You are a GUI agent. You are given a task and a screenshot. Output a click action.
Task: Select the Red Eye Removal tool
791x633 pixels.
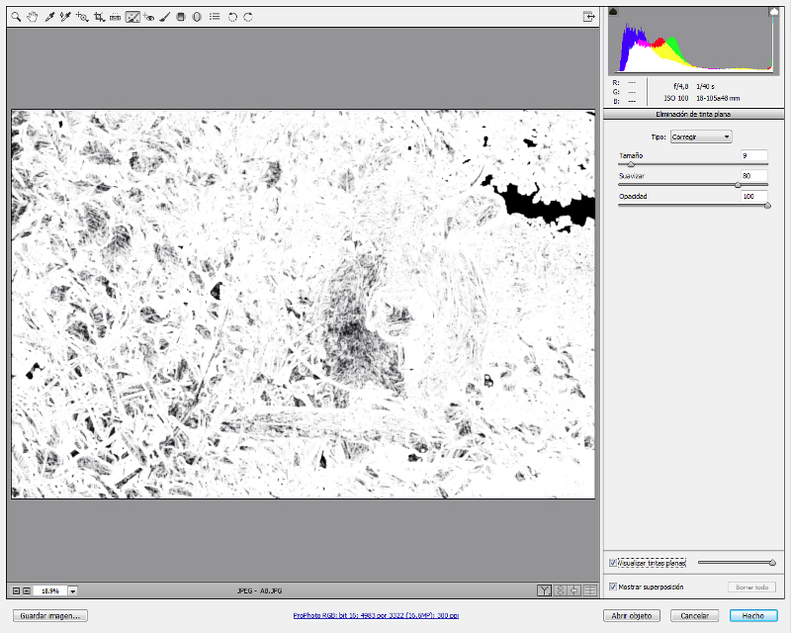pos(149,17)
